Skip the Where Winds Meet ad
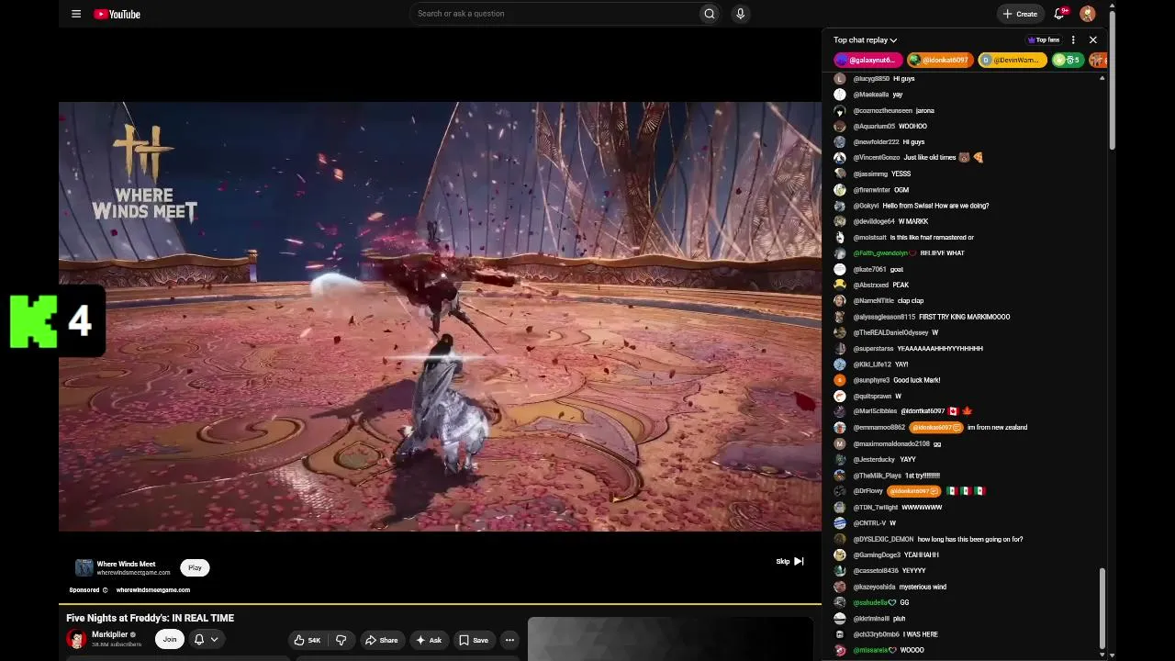Screen dimensions: 1175x661 pos(789,561)
